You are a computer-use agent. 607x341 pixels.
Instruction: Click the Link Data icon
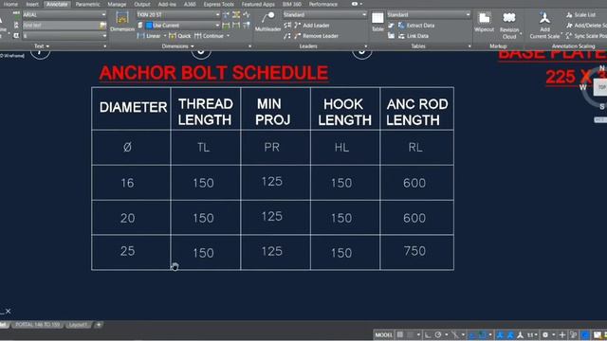pyautogui.click(x=401, y=36)
